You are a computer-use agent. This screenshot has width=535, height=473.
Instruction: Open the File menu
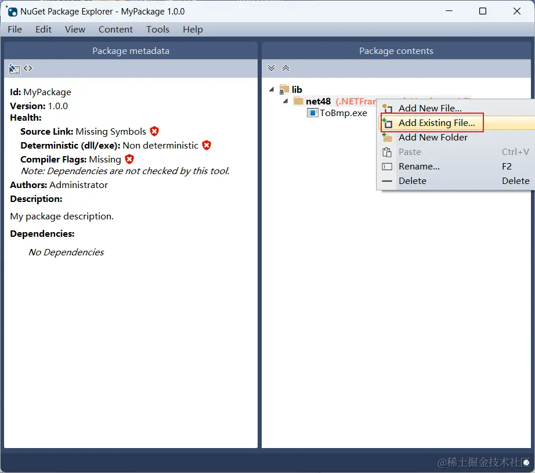pyautogui.click(x=15, y=30)
